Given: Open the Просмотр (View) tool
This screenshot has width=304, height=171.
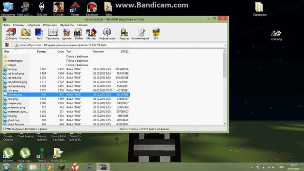Looking at the screenshot, I should click(x=53, y=34).
